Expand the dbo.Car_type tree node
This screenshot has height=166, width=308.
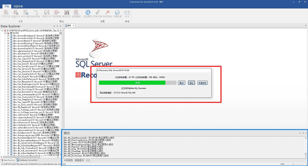click(8, 102)
